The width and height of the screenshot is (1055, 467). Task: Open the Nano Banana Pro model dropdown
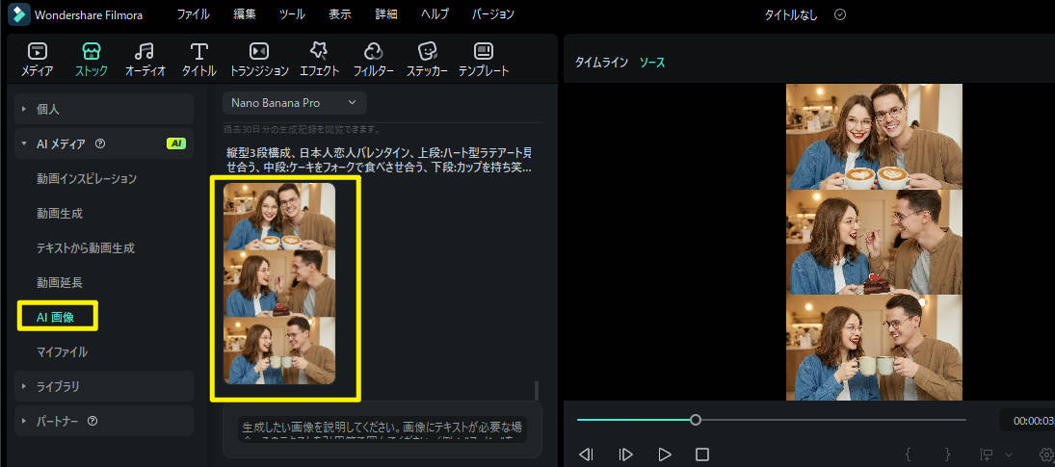[x=295, y=103]
